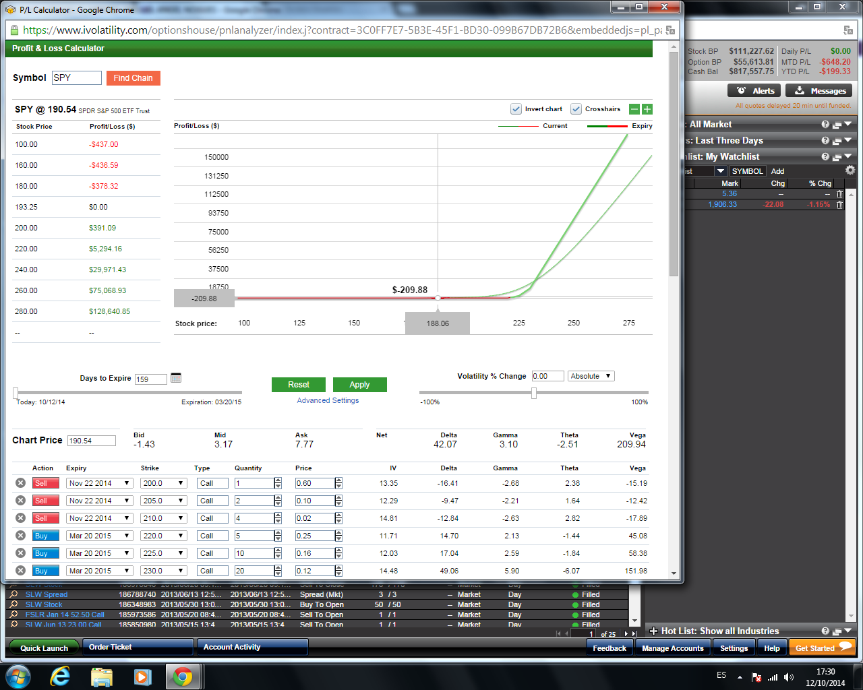The width and height of the screenshot is (863, 690).
Task: Adjust system volume from tray
Action: coord(789,677)
